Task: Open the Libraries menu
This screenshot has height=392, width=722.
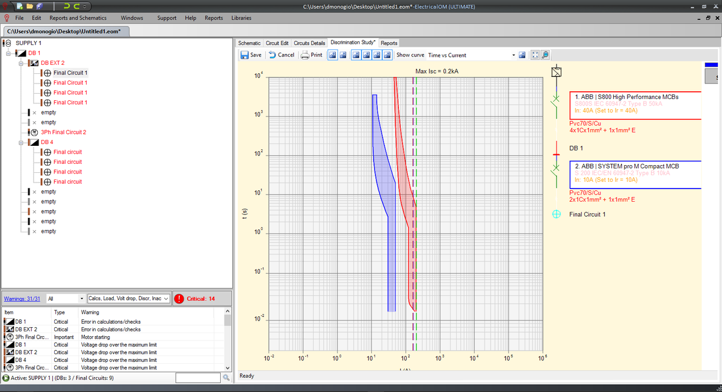Action: 241,18
